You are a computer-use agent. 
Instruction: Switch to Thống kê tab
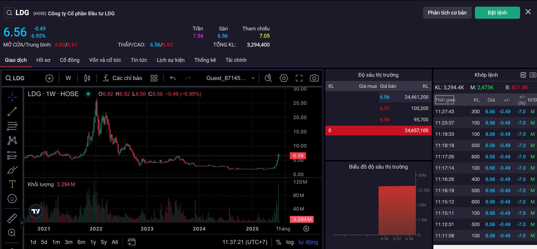[205, 60]
